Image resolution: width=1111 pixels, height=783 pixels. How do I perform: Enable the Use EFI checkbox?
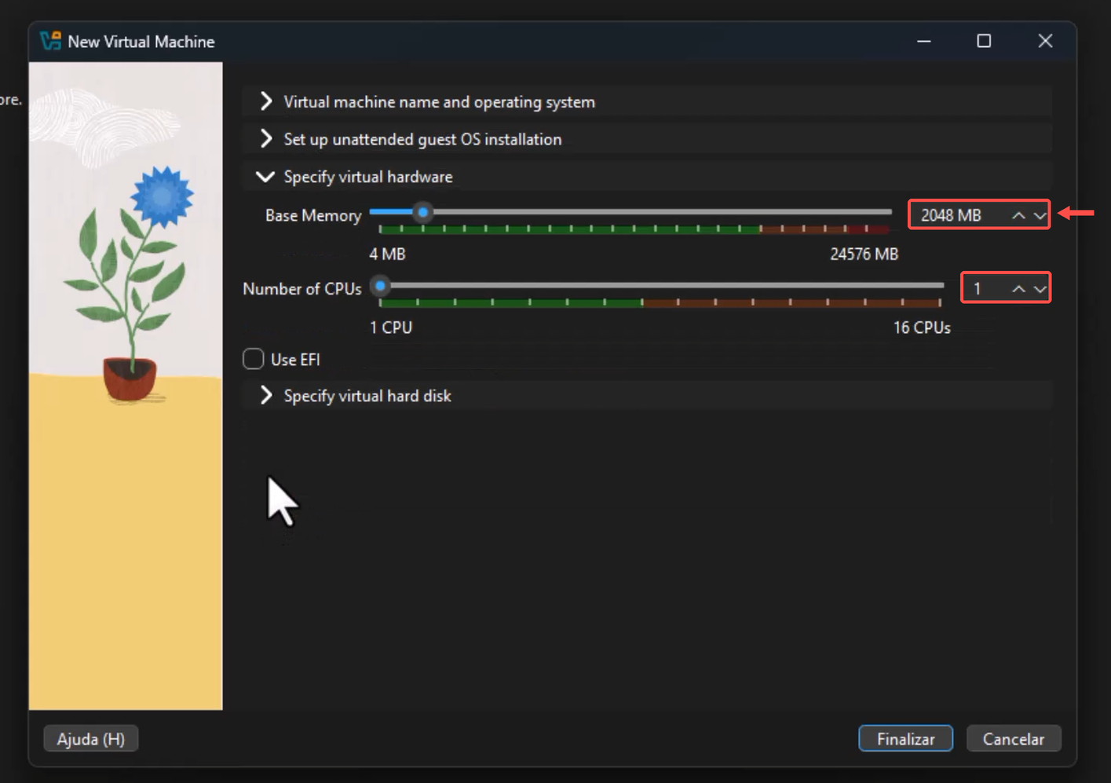coord(254,359)
